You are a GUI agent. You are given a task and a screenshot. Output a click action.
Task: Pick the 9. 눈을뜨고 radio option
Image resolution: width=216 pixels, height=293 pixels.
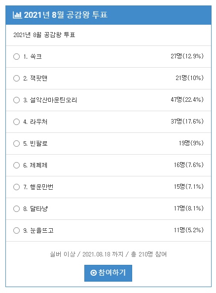(16, 230)
